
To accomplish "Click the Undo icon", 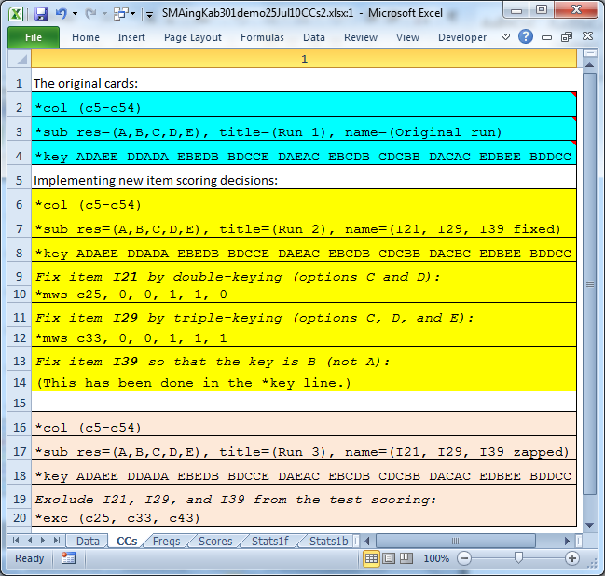I will click(62, 14).
